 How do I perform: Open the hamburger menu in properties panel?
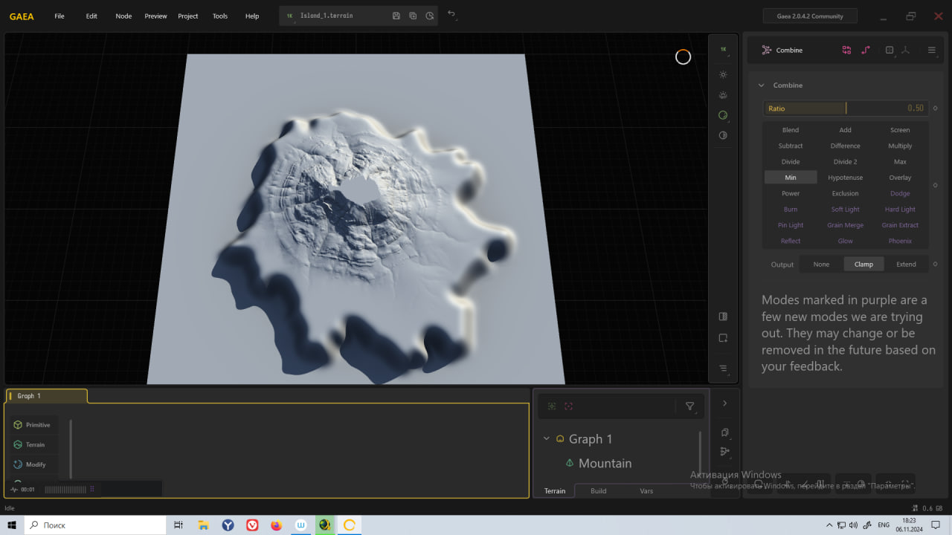click(931, 50)
